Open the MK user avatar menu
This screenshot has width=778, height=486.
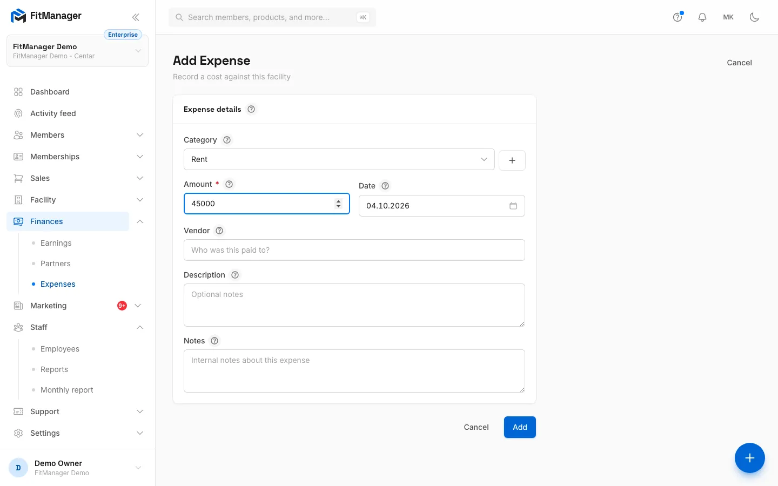(728, 17)
